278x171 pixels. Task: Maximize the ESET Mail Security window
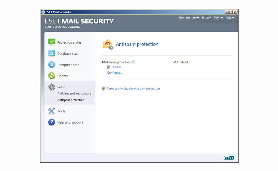coord(231,12)
